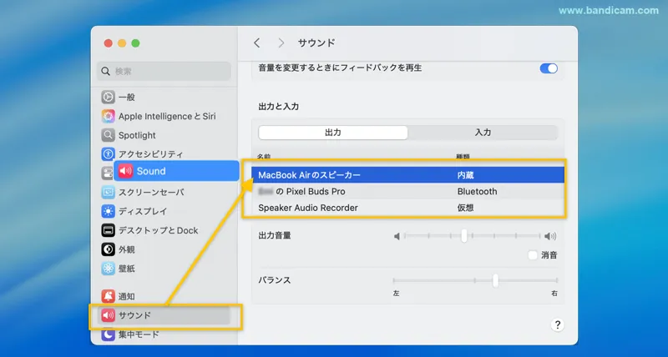The width and height of the screenshot is (668, 357).
Task: Click the 仮想 type cell
Action: (466, 208)
